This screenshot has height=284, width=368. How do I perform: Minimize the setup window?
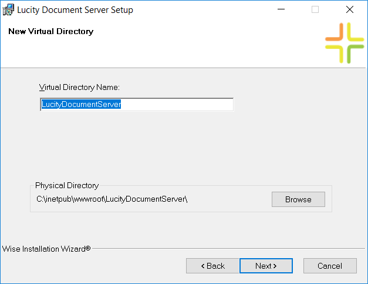coord(281,9)
